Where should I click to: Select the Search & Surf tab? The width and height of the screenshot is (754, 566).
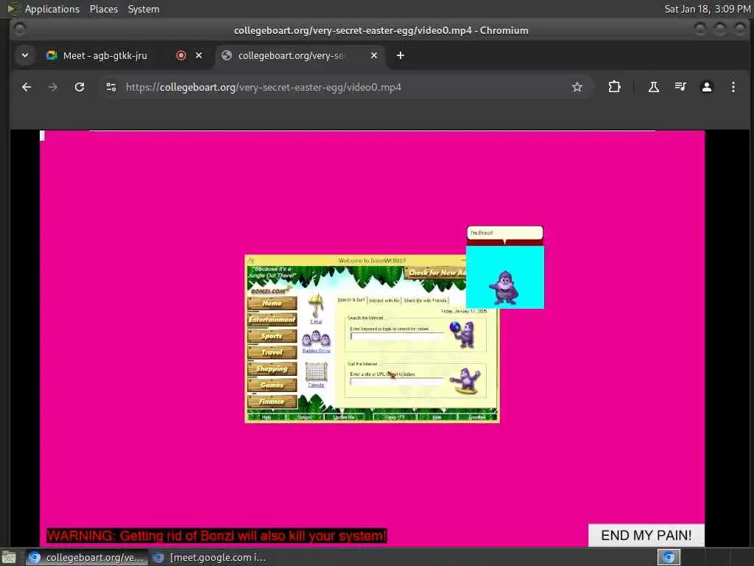[351, 300]
